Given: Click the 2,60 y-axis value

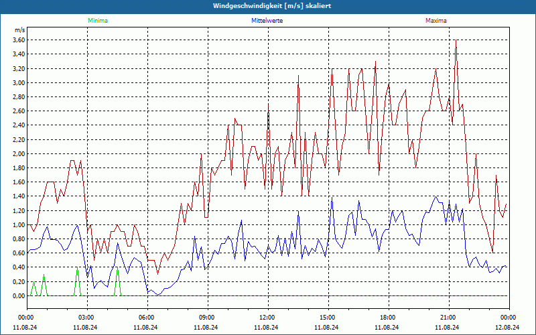Looking at the screenshot, I should tap(19, 111).
